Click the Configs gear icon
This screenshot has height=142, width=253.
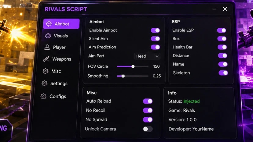pyautogui.click(x=43, y=96)
